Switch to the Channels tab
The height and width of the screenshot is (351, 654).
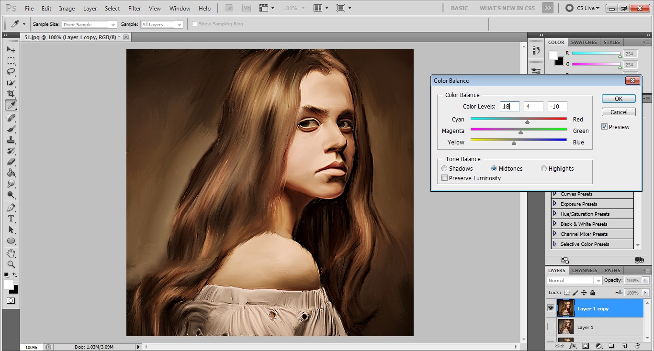pos(585,270)
